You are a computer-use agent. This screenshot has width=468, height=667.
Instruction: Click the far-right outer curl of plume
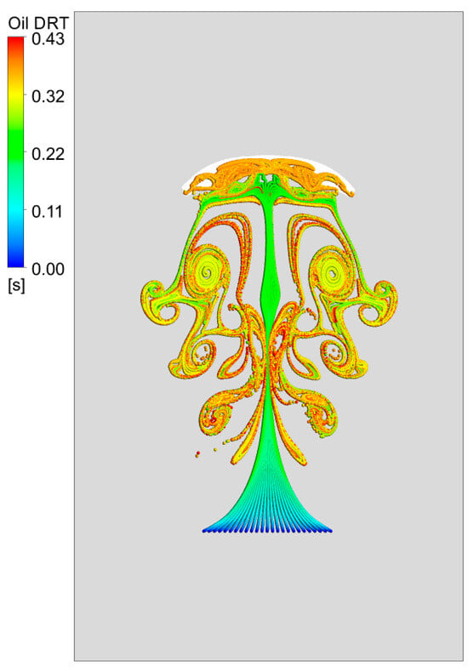[381, 299]
